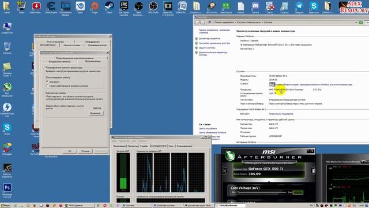Open Настройка удаленного доступа link
Image resolution: width=369 pixels, height=208 pixels.
(214, 43)
